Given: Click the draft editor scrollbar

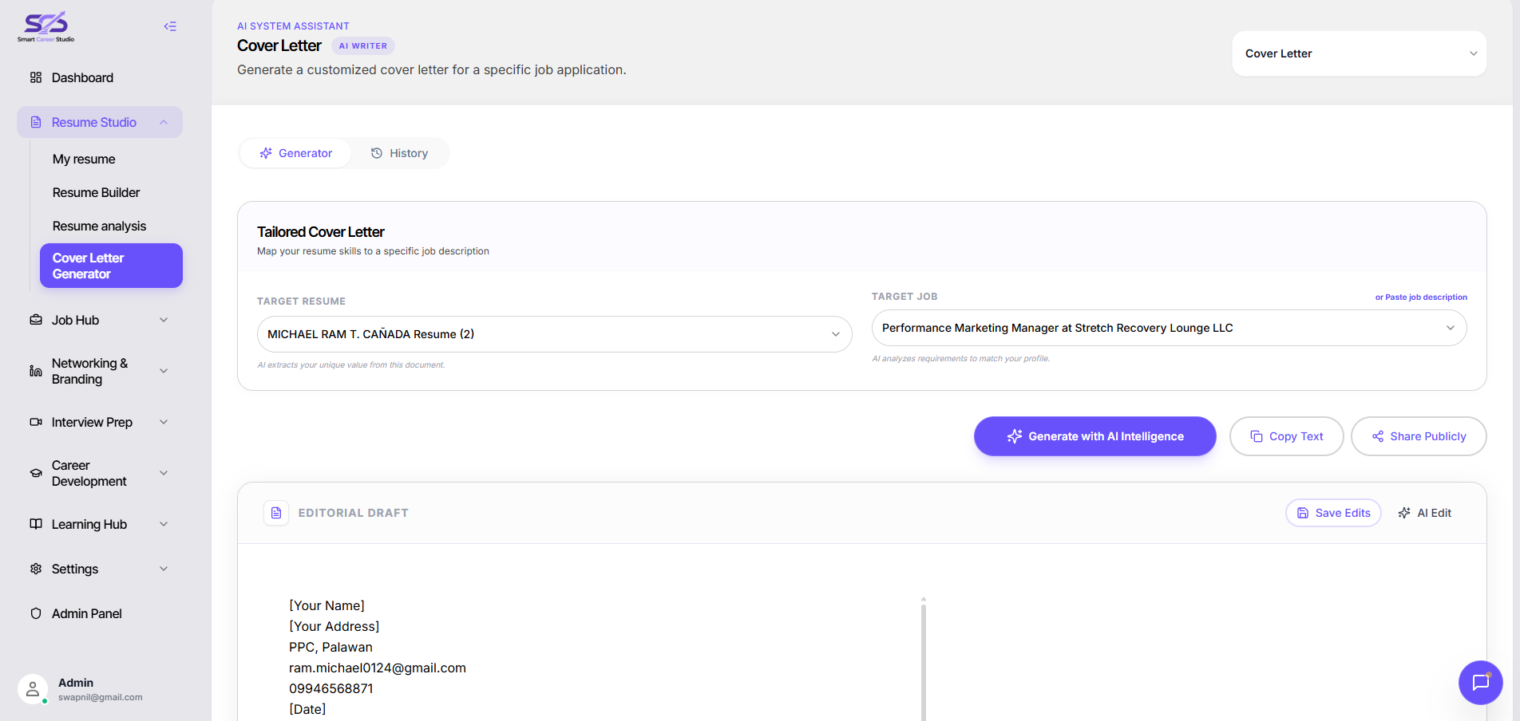Looking at the screenshot, I should (924, 660).
